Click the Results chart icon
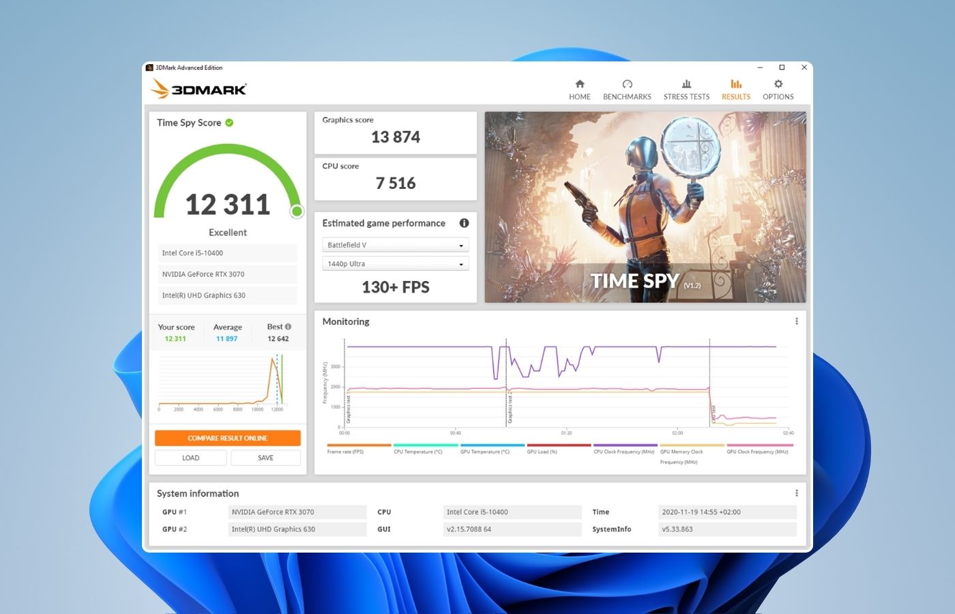Screen dimensions: 955x614 (x=736, y=84)
